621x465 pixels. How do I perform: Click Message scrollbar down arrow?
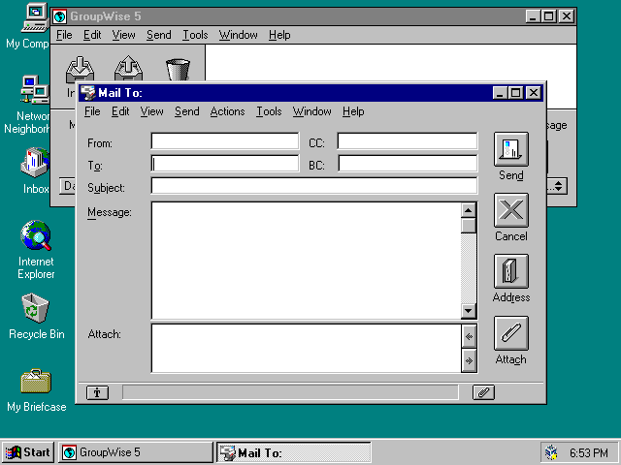coord(469,311)
